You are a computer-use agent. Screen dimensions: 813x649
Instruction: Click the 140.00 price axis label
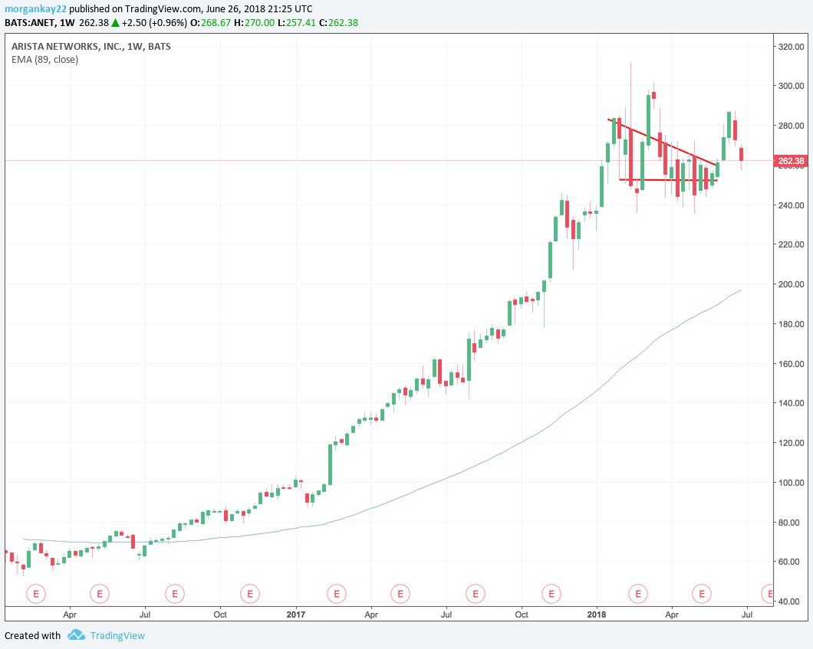pyautogui.click(x=792, y=403)
